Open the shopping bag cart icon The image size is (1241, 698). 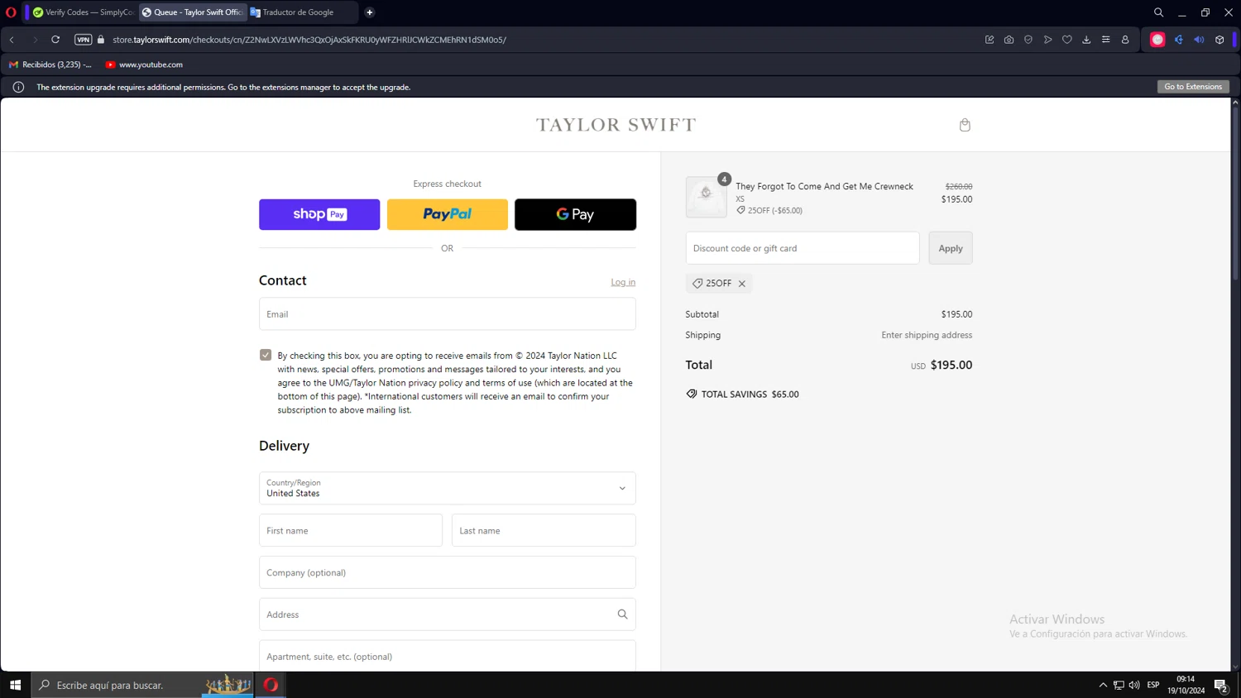(965, 125)
